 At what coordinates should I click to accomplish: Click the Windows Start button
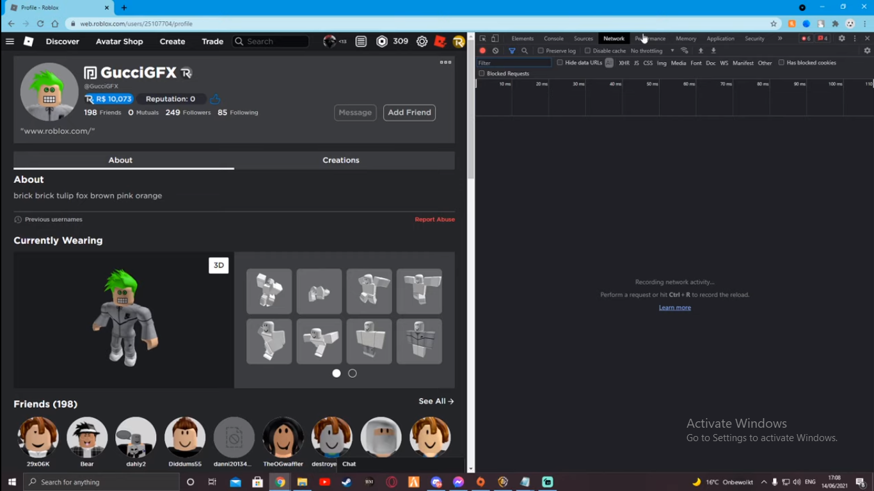(x=12, y=482)
